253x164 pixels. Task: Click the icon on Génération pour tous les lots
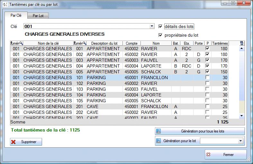click(158, 131)
